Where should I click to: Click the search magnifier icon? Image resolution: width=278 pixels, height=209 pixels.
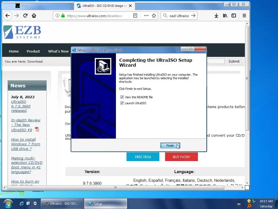pyautogui.click(x=165, y=16)
